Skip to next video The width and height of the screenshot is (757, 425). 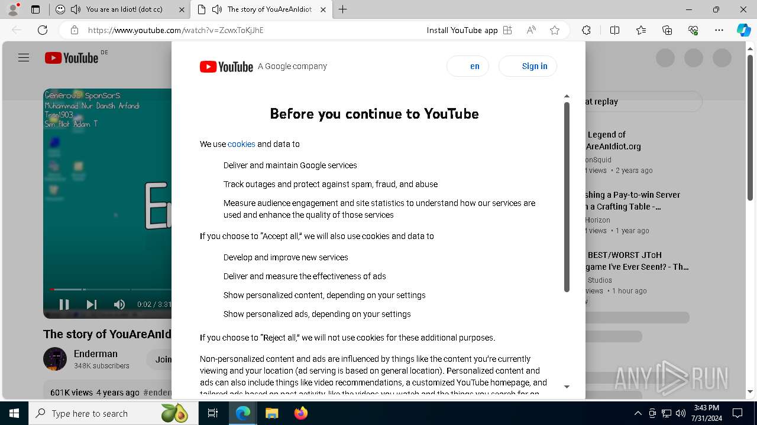coord(91,305)
